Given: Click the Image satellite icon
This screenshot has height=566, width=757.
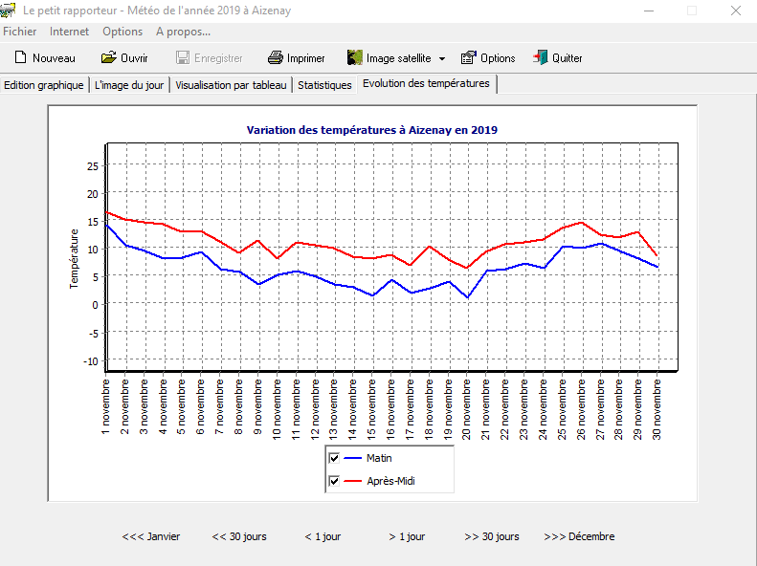Looking at the screenshot, I should point(355,57).
